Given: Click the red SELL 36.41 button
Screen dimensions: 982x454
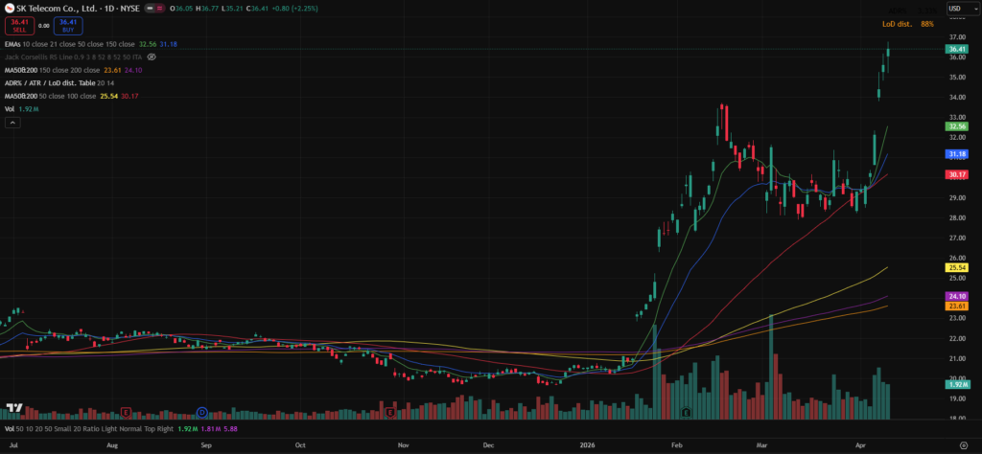Looking at the screenshot, I should tap(18, 25).
